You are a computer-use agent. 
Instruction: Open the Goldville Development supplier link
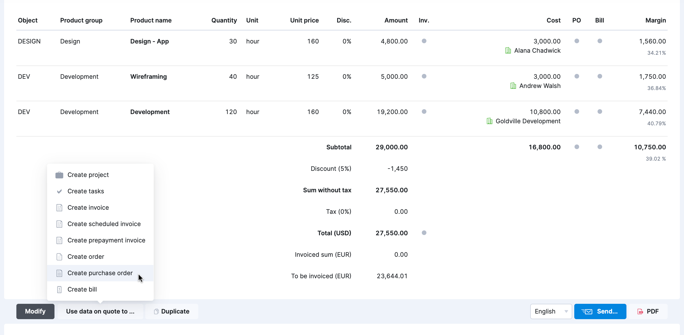[528, 121]
